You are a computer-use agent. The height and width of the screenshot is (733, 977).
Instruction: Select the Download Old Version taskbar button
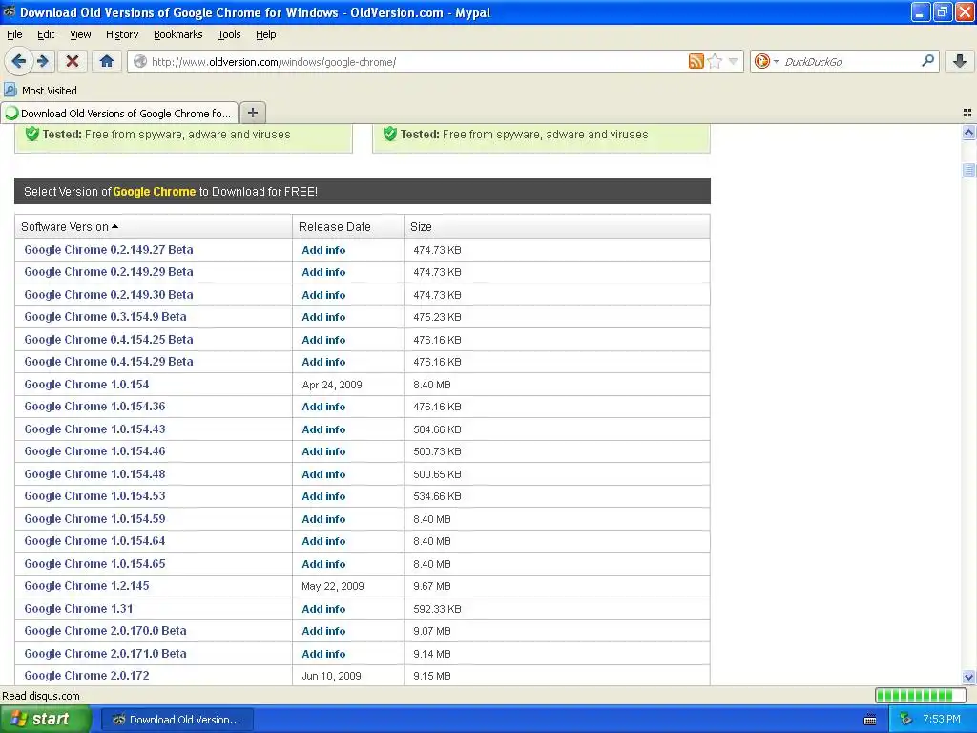click(177, 720)
